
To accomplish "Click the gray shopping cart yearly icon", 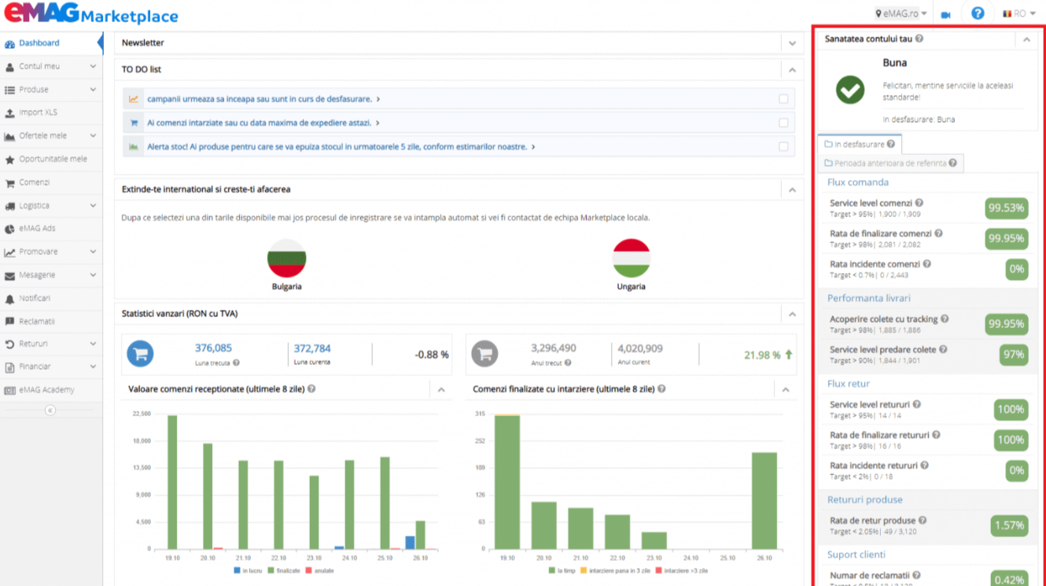I will point(484,354).
